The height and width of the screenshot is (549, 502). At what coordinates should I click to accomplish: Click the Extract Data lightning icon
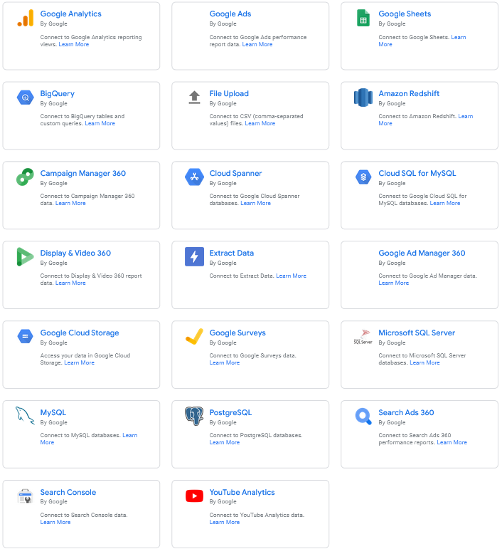coord(194,256)
